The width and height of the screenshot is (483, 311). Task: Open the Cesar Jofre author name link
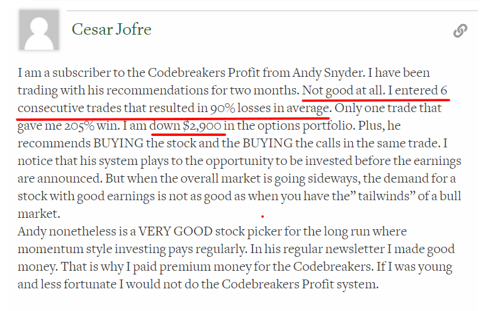click(111, 30)
